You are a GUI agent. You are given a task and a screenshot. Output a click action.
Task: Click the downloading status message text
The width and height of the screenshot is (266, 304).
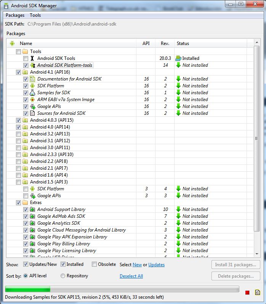[84, 297]
